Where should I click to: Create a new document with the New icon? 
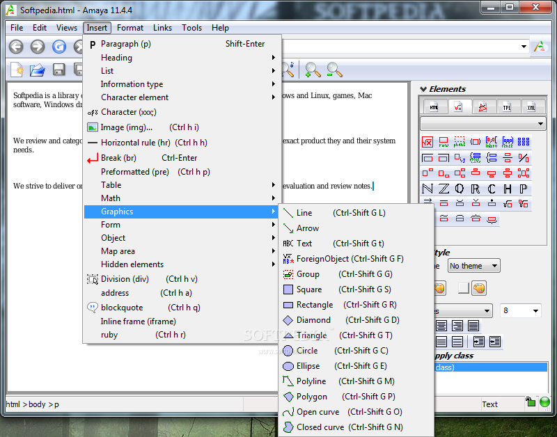(17, 70)
